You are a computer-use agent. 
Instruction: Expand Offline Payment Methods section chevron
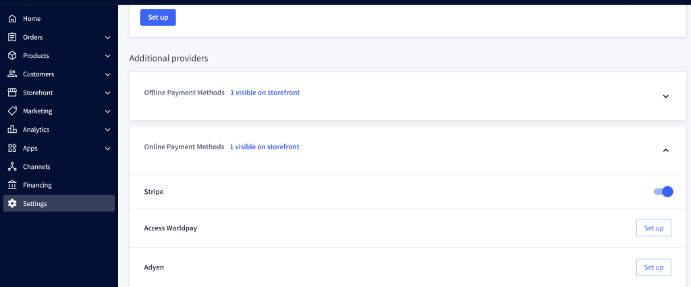(x=666, y=97)
